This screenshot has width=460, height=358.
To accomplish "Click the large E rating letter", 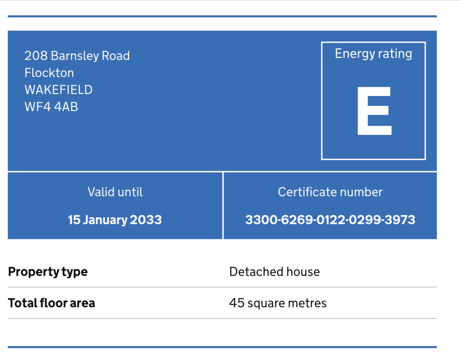I will [374, 111].
